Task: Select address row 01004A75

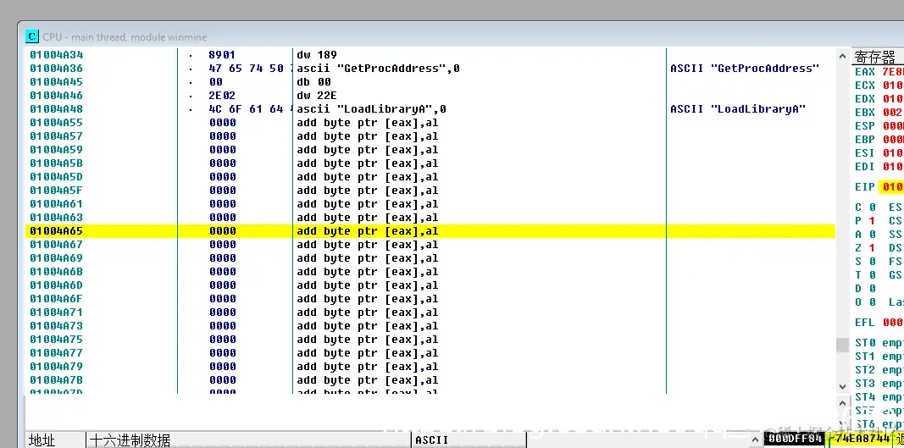Action: coord(56,340)
